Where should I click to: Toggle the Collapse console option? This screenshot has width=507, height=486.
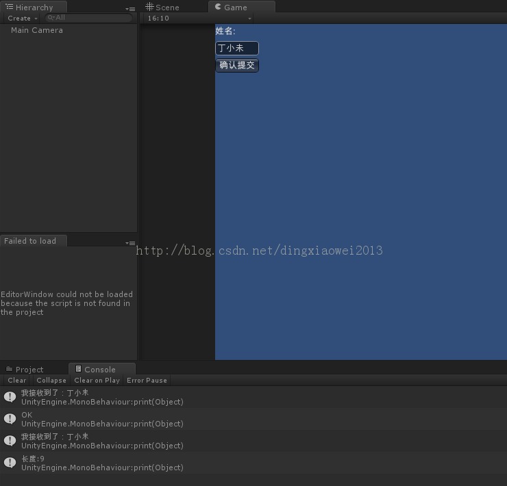click(x=51, y=380)
